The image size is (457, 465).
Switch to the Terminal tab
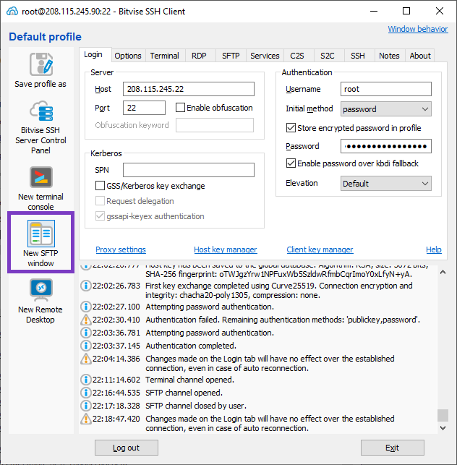point(165,56)
